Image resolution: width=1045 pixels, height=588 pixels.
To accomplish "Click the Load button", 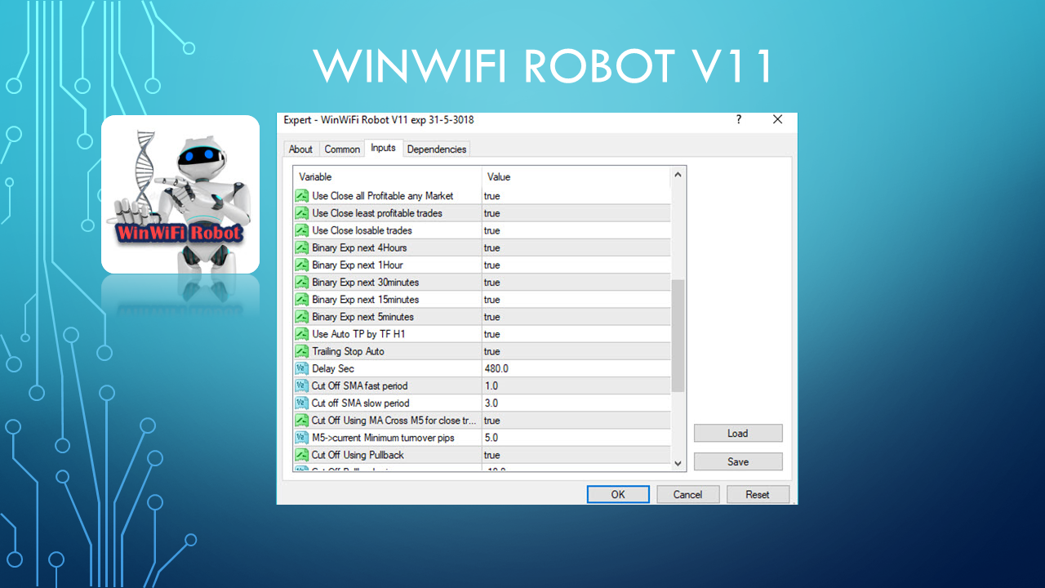I will 738,434.
